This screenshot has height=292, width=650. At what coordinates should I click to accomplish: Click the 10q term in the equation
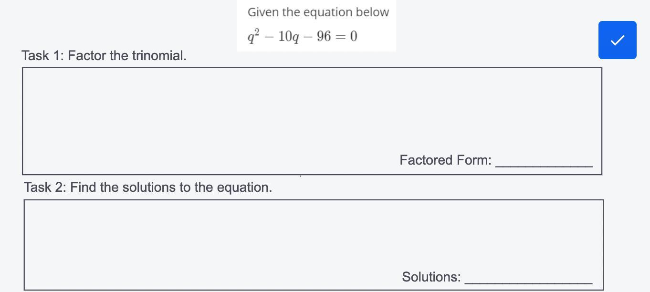(x=290, y=37)
